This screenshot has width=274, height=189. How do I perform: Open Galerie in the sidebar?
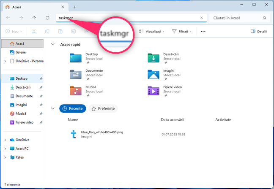[22, 52]
